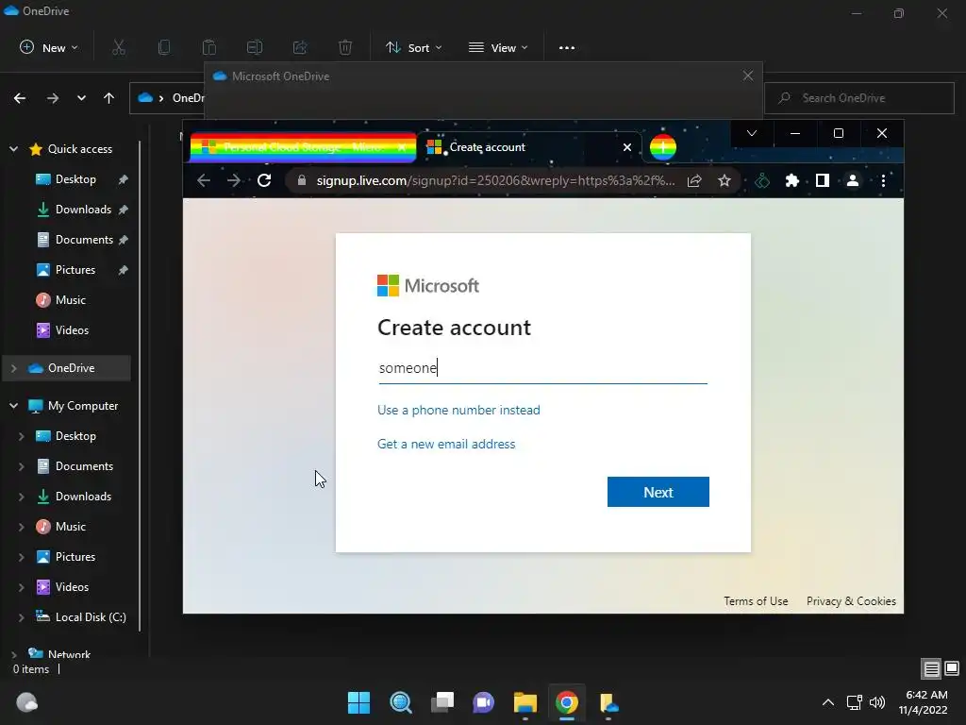Click the Search OneDrive box
Image resolution: width=966 pixels, height=725 pixels.
[858, 98]
